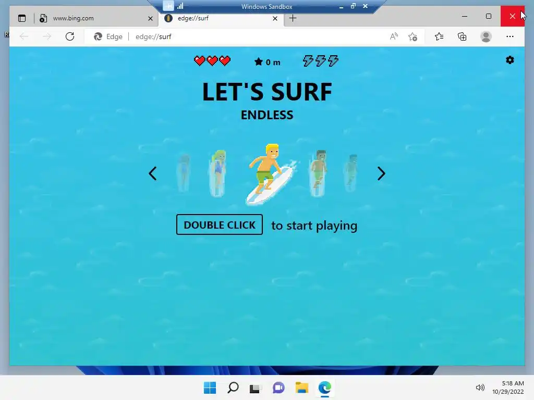Screen dimensions: 534x400
Task: Restore down the Windows Sandbox window
Action: click(x=353, y=6)
